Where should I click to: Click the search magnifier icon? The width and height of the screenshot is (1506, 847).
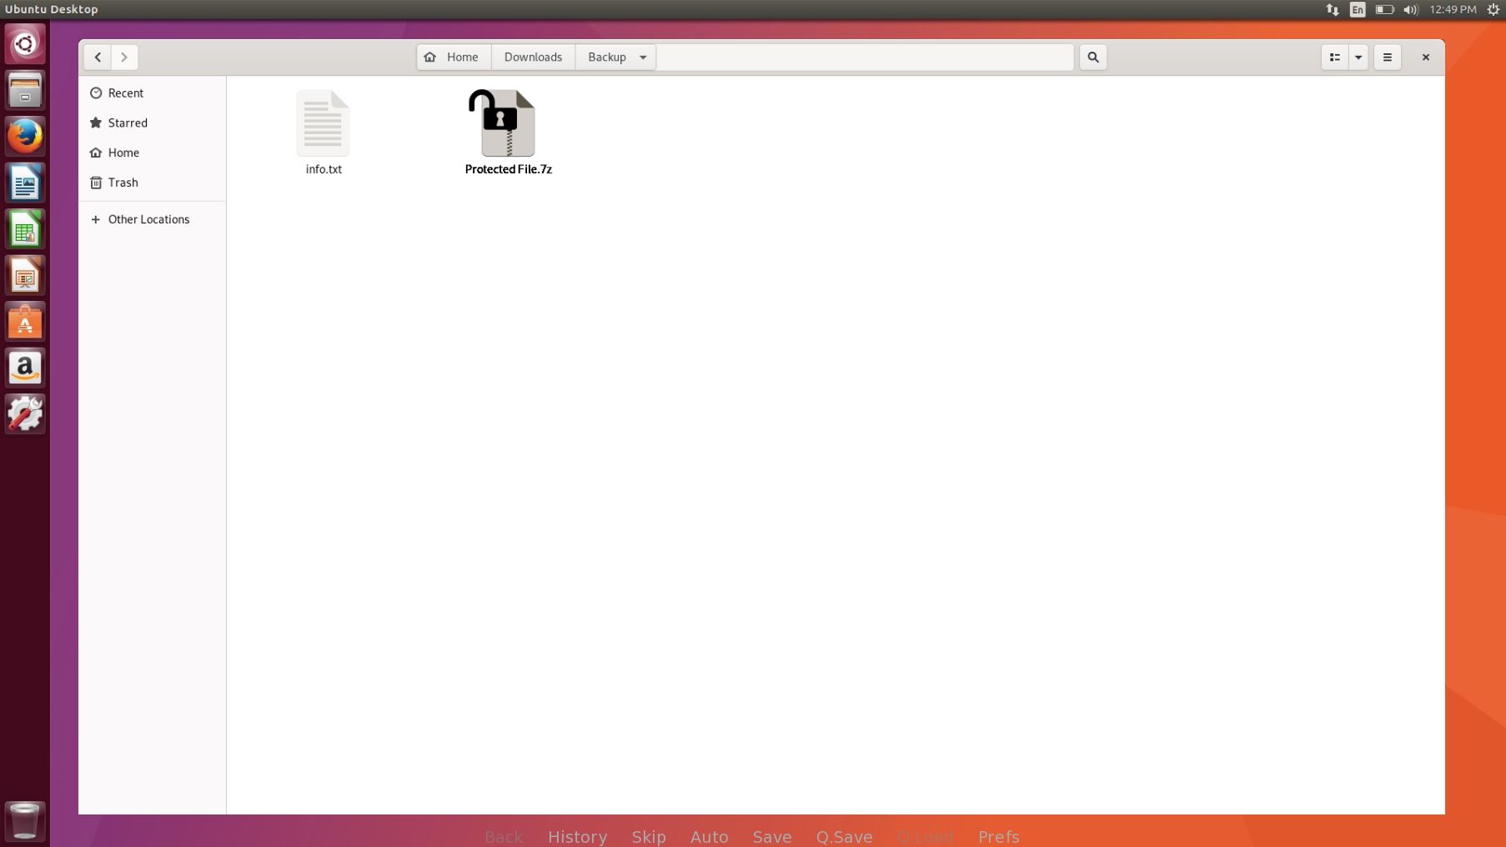(x=1092, y=58)
